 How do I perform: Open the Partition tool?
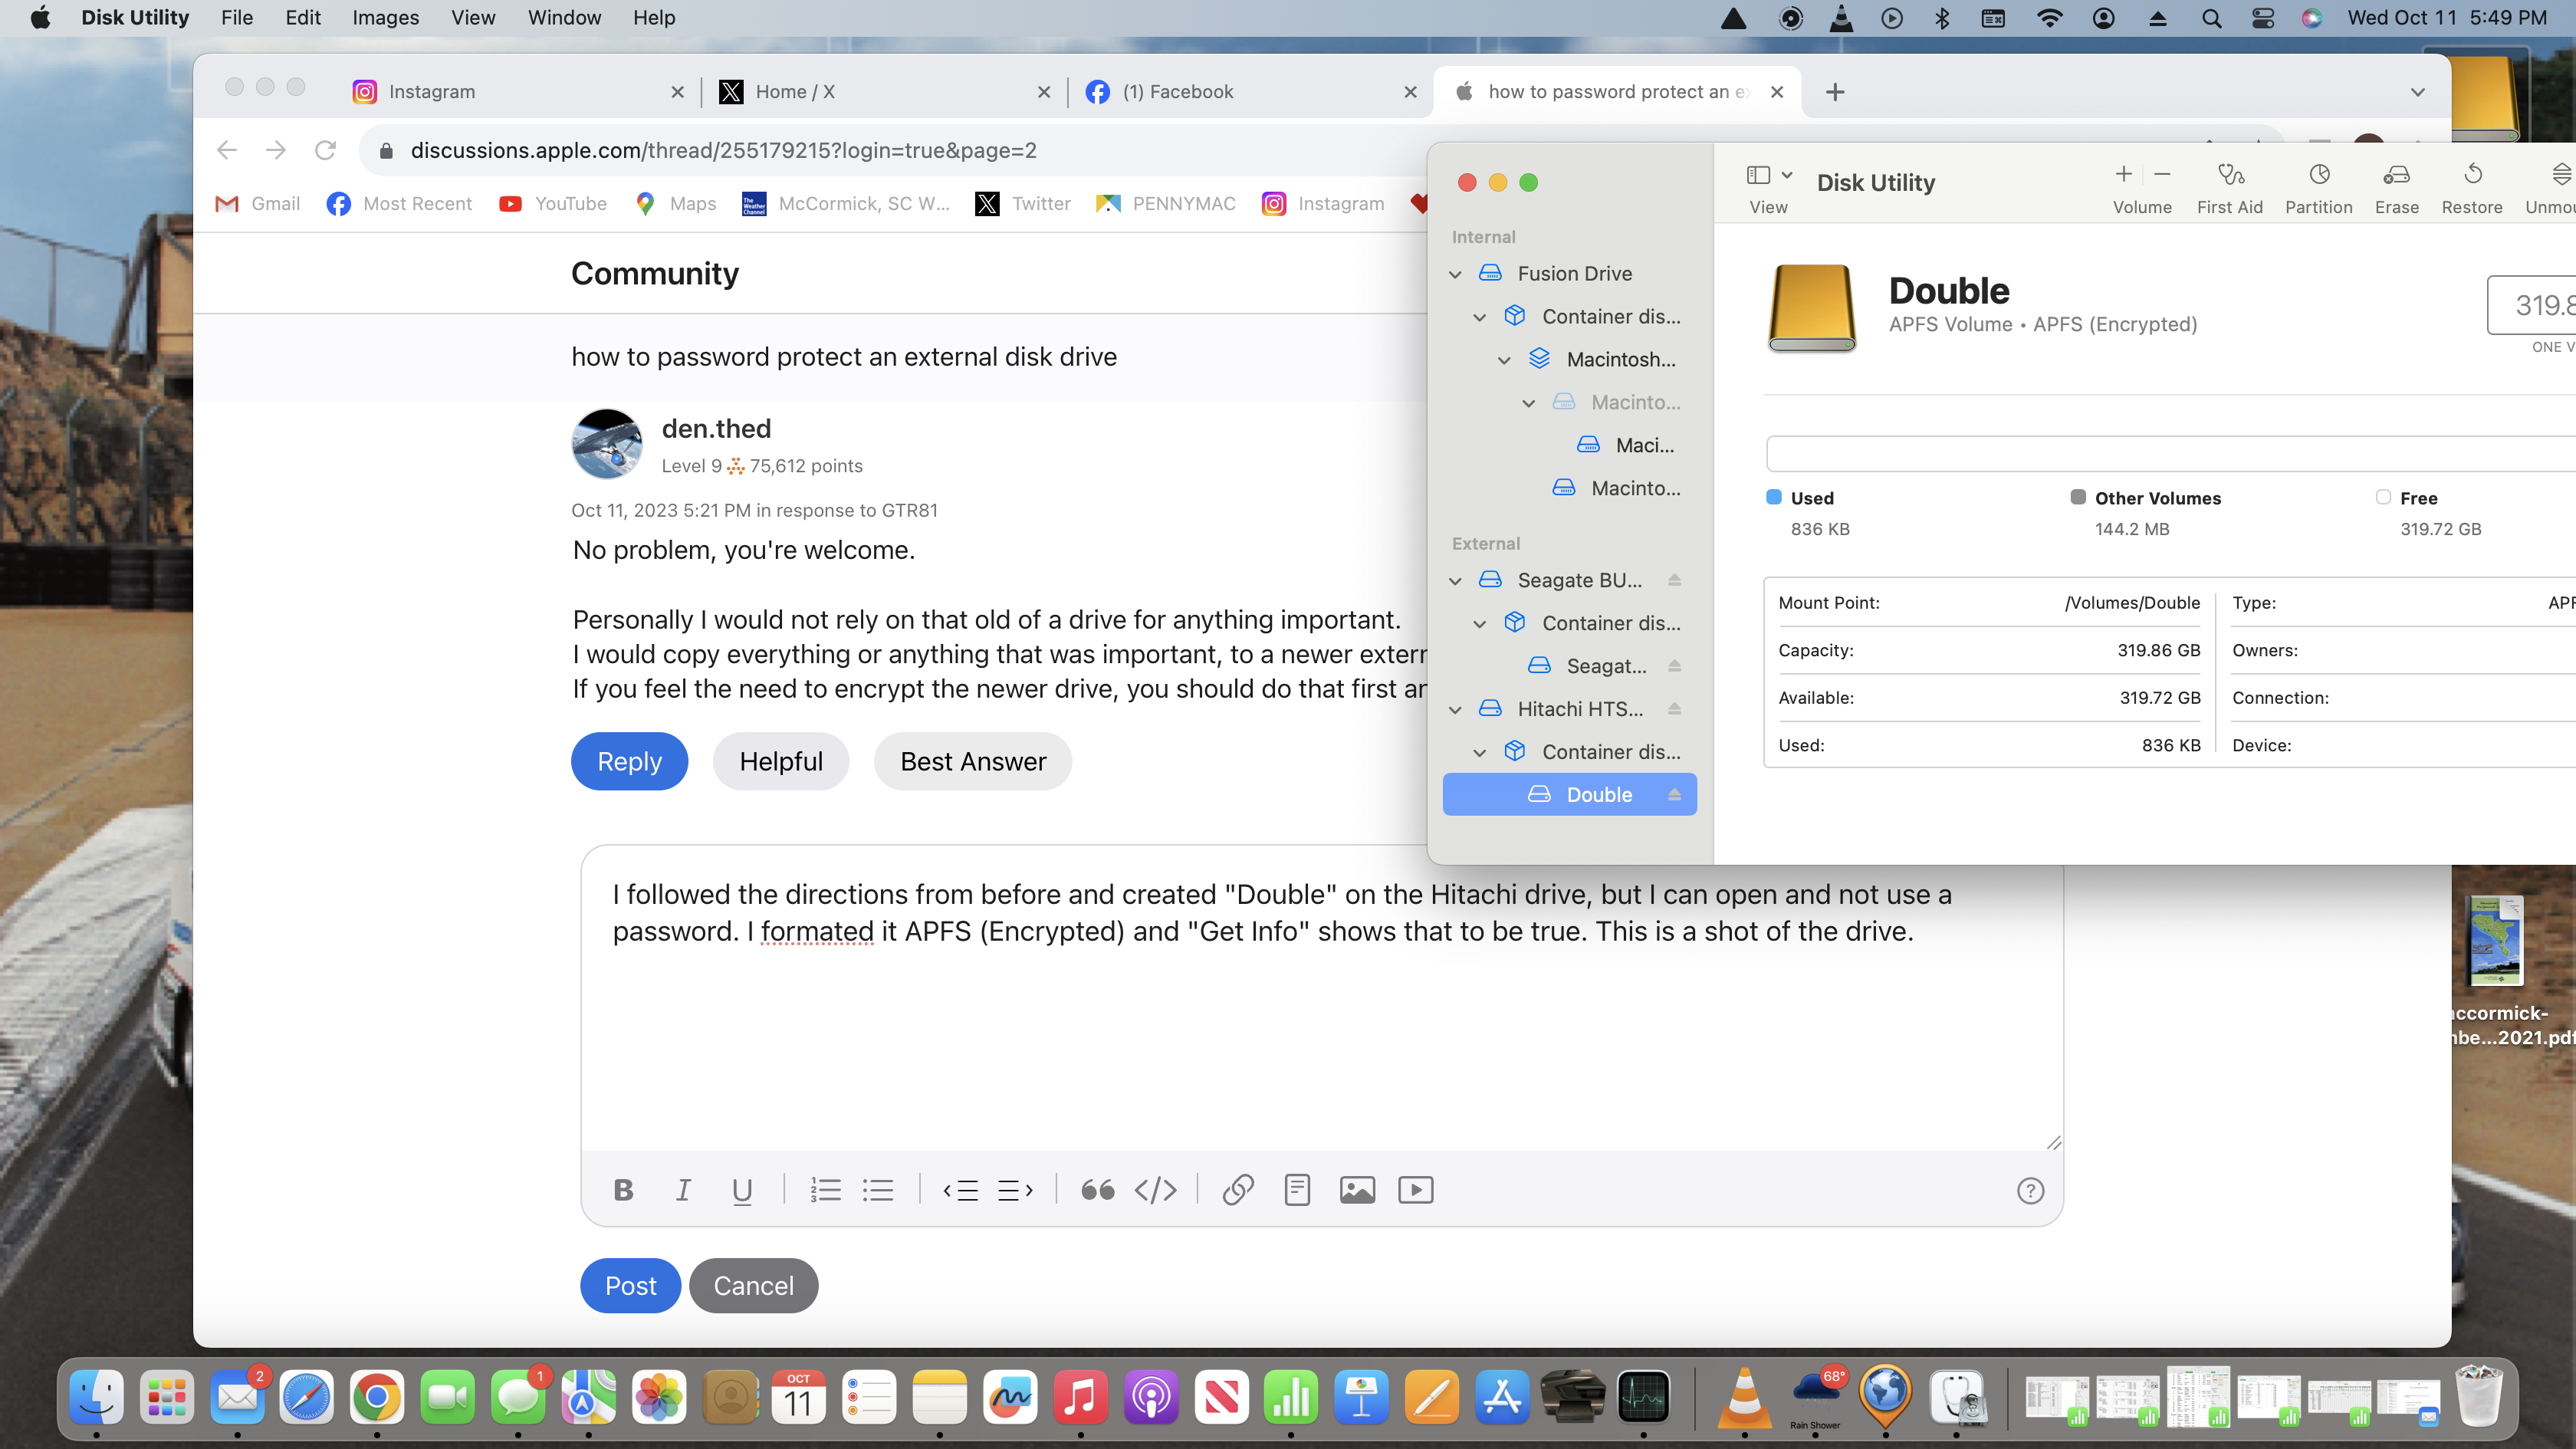[2318, 176]
